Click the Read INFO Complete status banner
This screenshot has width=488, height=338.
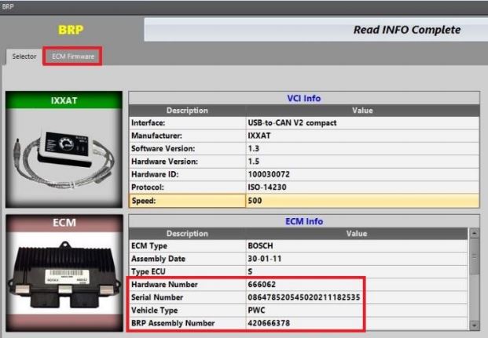(314, 30)
